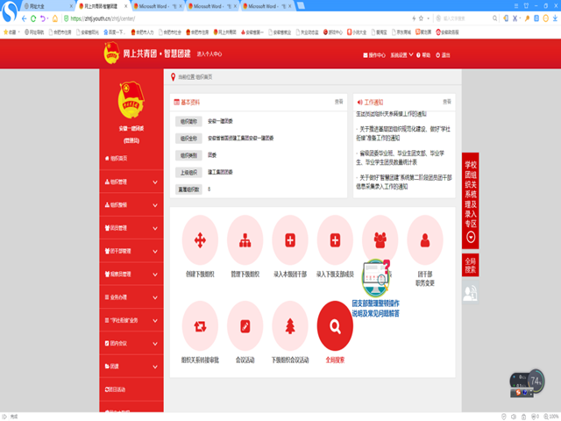This screenshot has width=561, height=421.
Task: Select the 录入下级支部成员 icon
Action: click(335, 240)
